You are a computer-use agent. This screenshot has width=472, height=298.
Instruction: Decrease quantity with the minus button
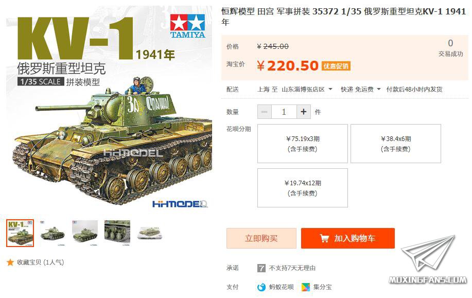pos(264,112)
